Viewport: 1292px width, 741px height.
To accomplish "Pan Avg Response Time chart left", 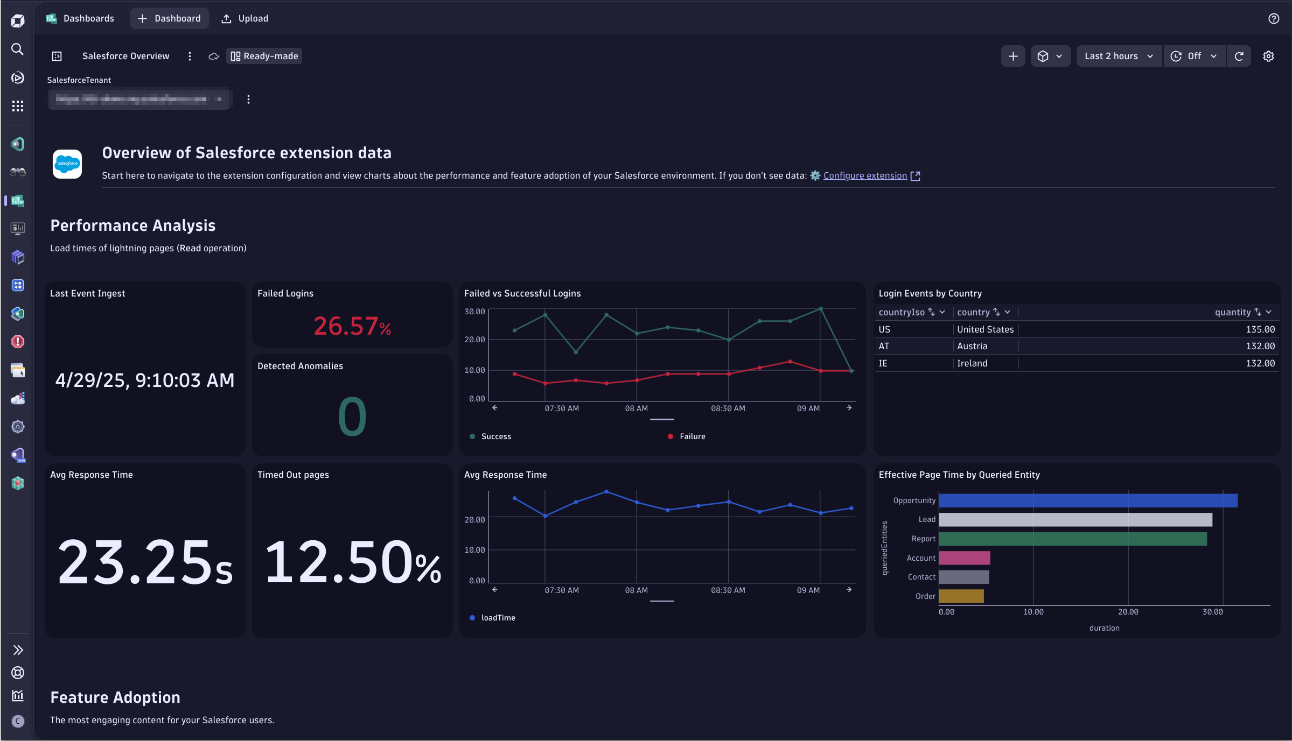I will (x=494, y=590).
